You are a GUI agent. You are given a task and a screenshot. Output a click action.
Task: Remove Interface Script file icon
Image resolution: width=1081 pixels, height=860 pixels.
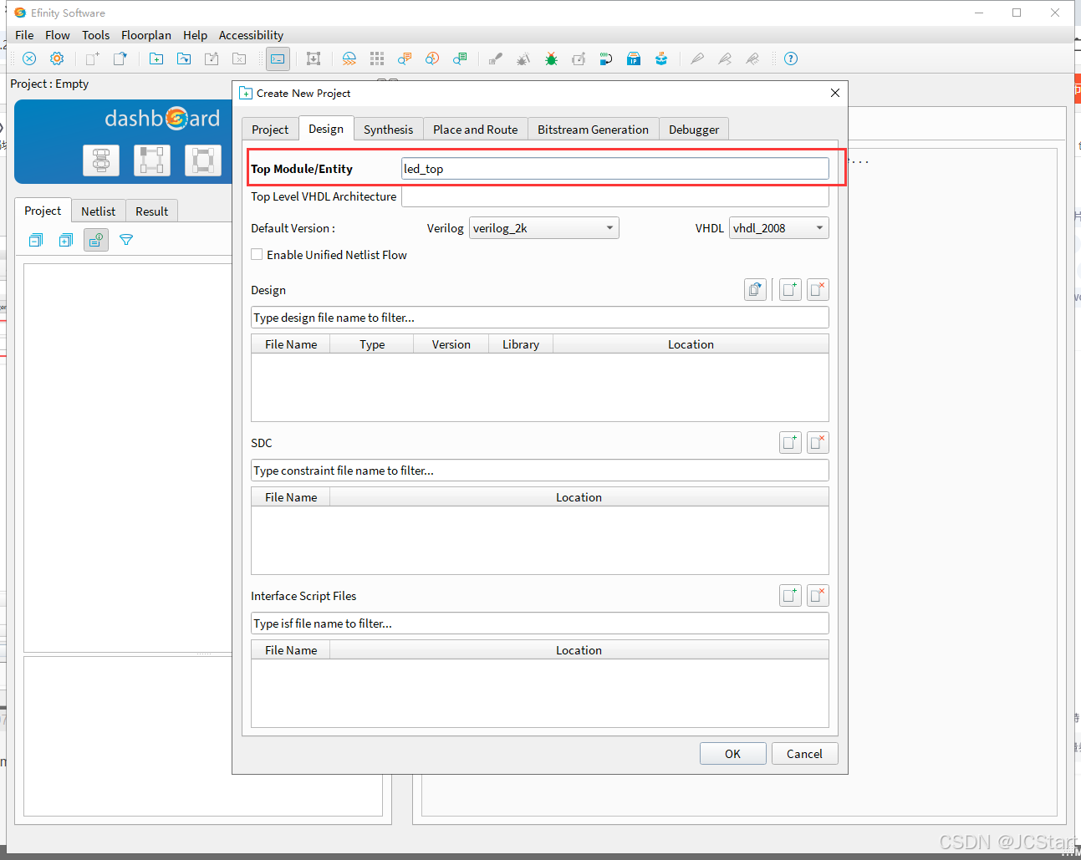(818, 595)
